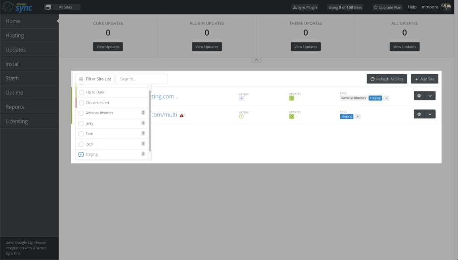Viewport: 458px width, 260px height.
Task: Toggle the Disconnected filter checkbox
Action: coord(81,103)
